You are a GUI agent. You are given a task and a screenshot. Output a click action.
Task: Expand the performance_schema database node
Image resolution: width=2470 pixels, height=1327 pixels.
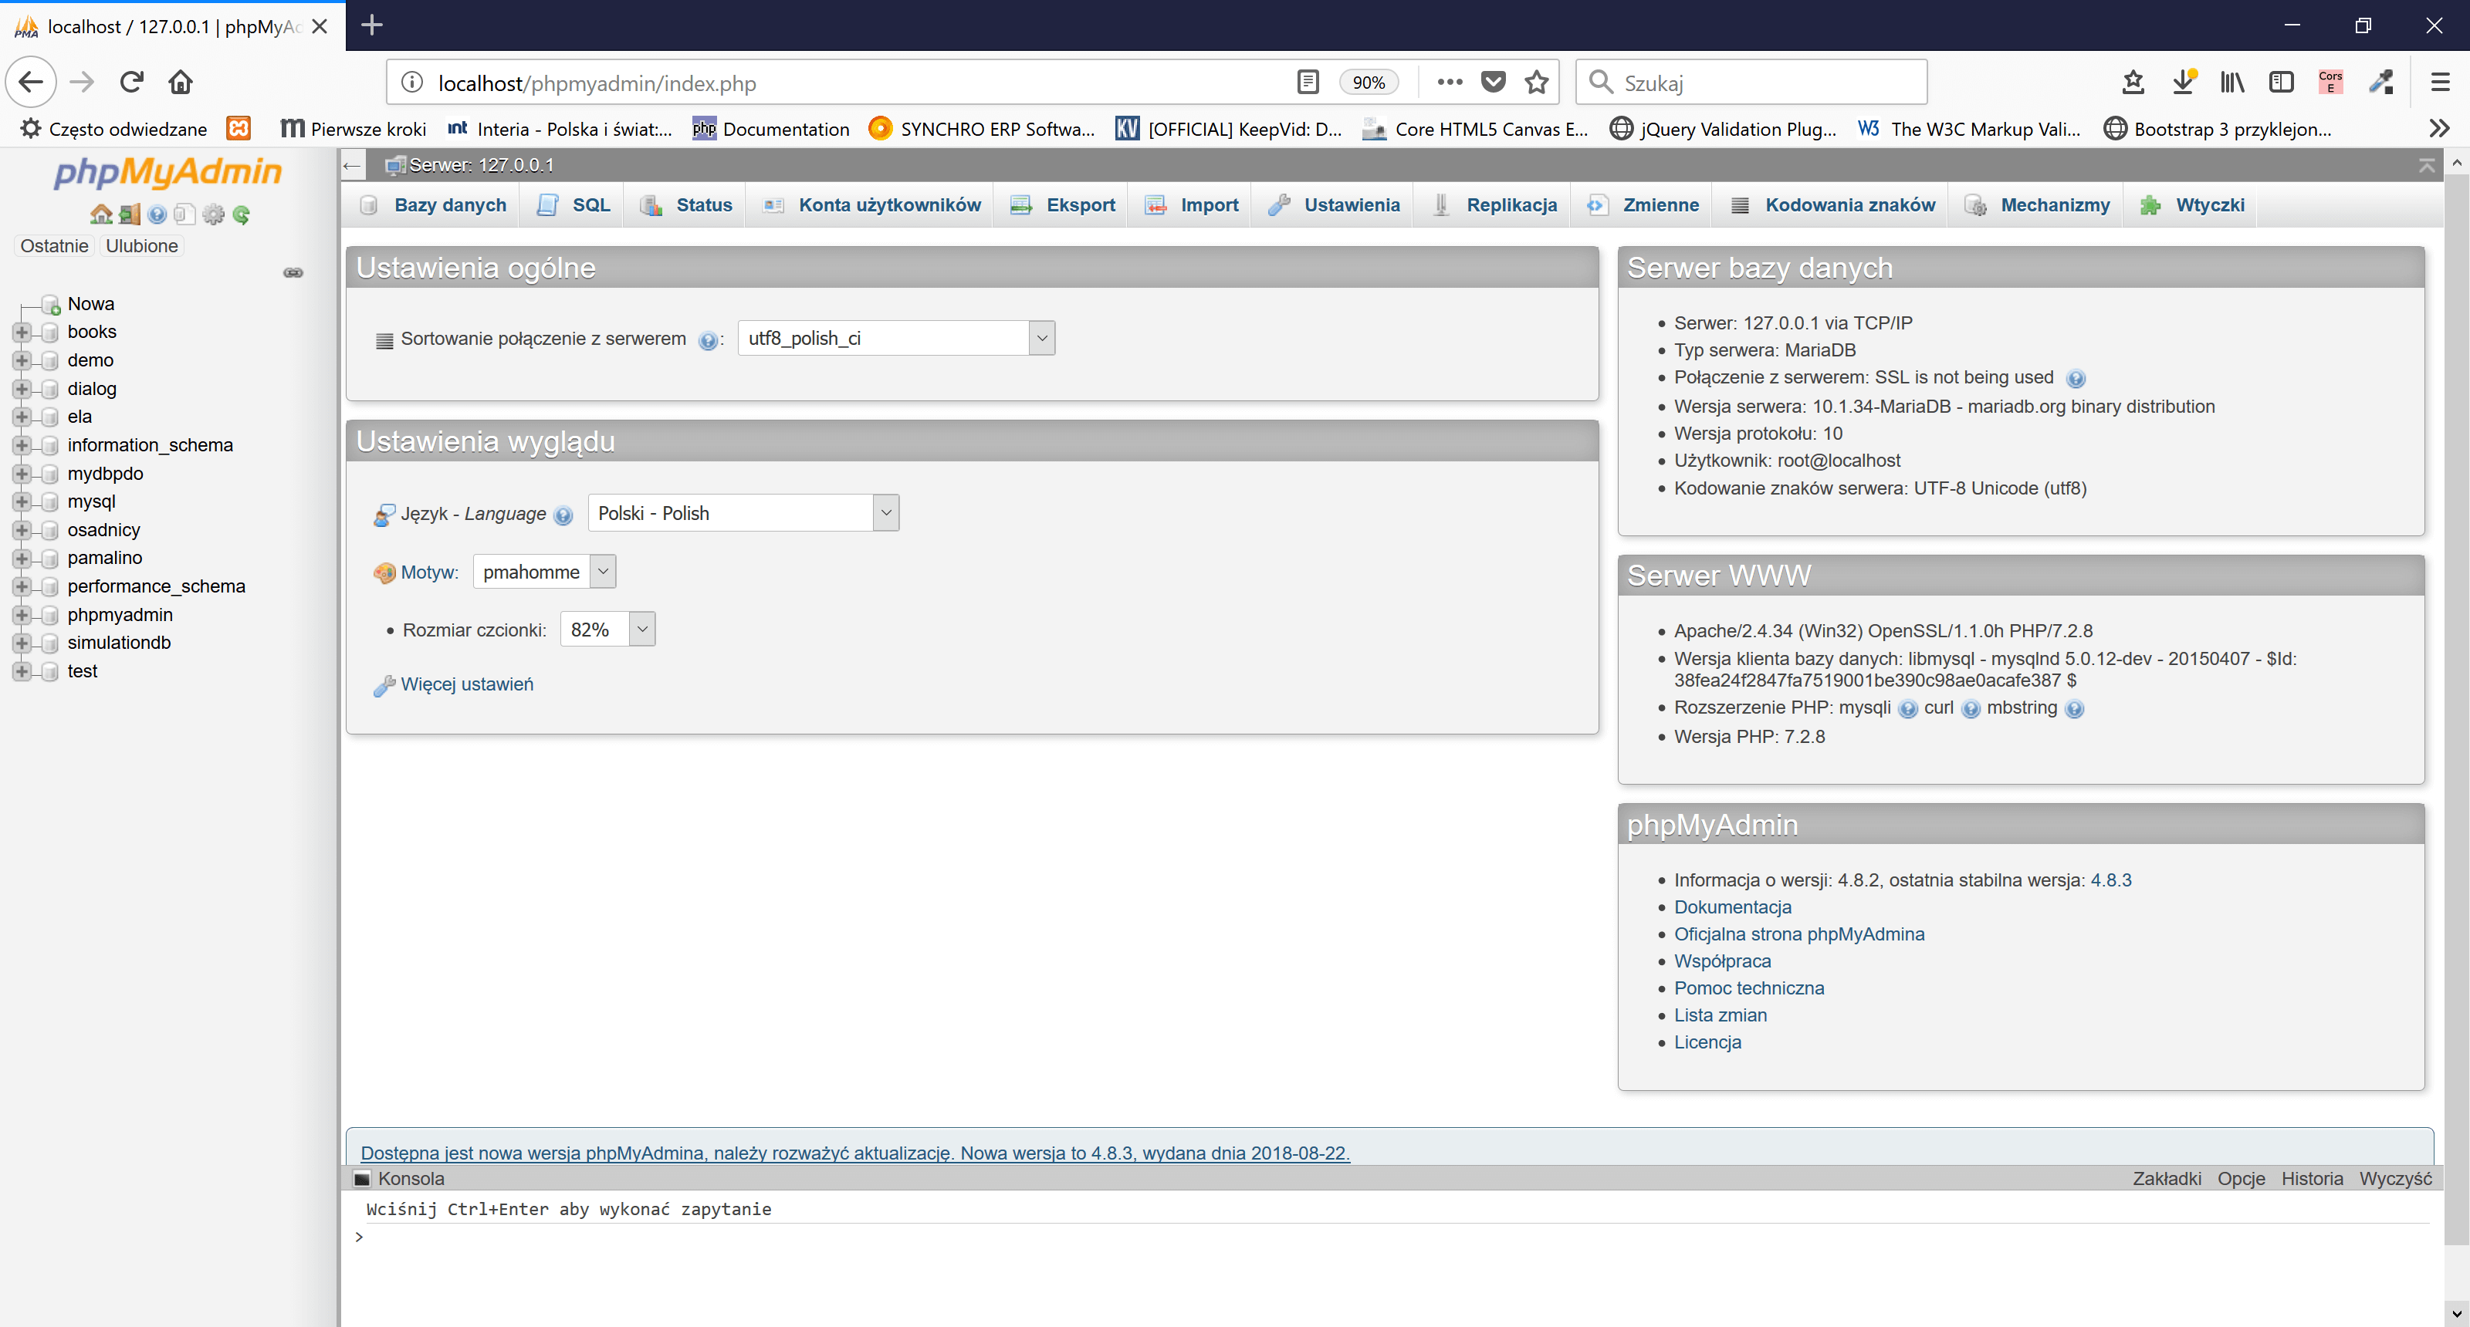(x=21, y=586)
